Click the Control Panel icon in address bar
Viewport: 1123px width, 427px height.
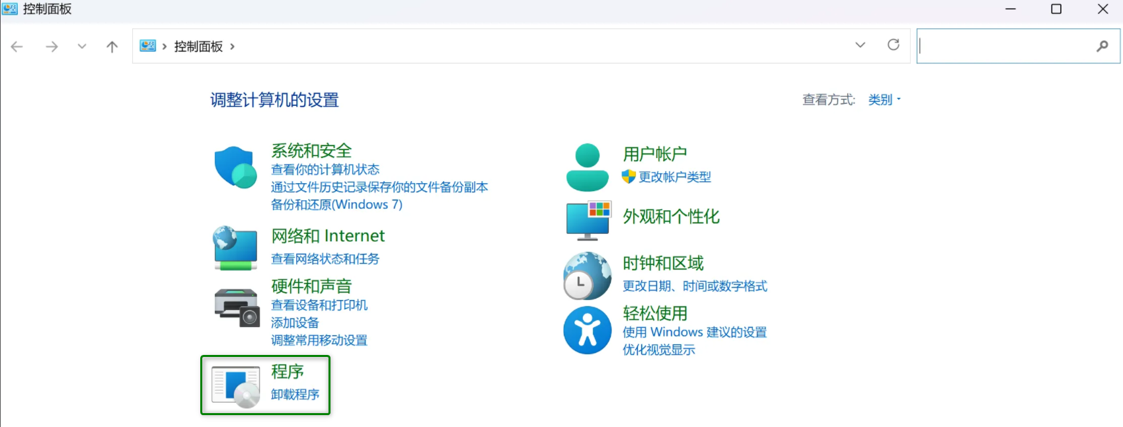point(147,46)
